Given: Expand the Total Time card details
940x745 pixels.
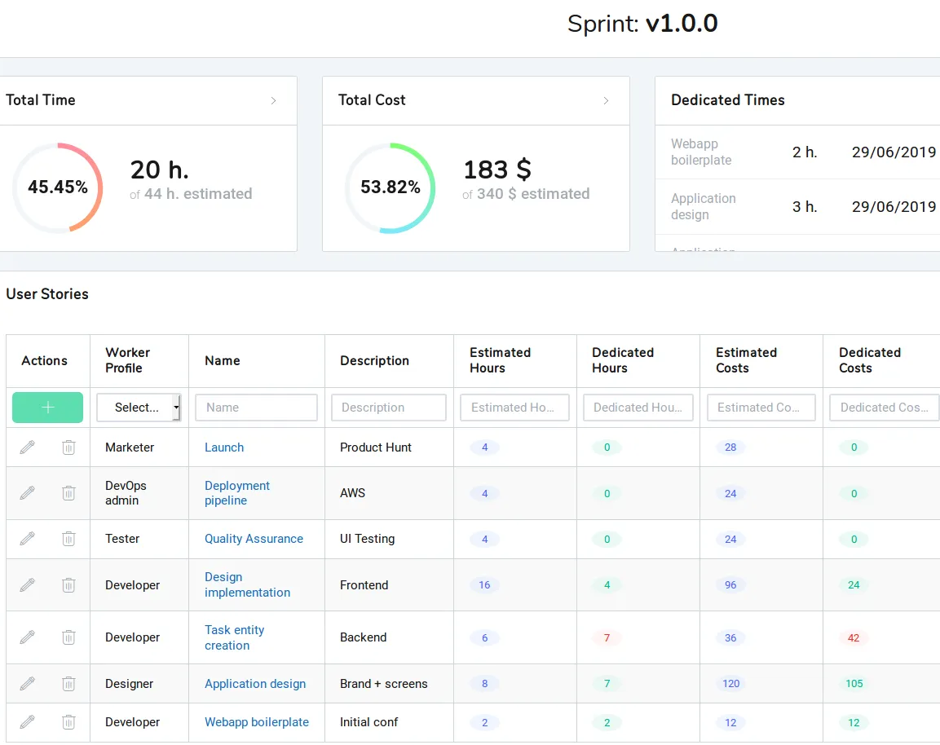Looking at the screenshot, I should pos(274,100).
